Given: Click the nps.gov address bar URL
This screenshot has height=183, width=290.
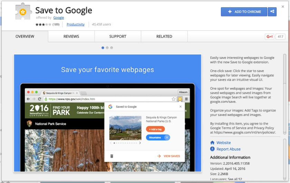Looking at the screenshot, I should (72, 99).
